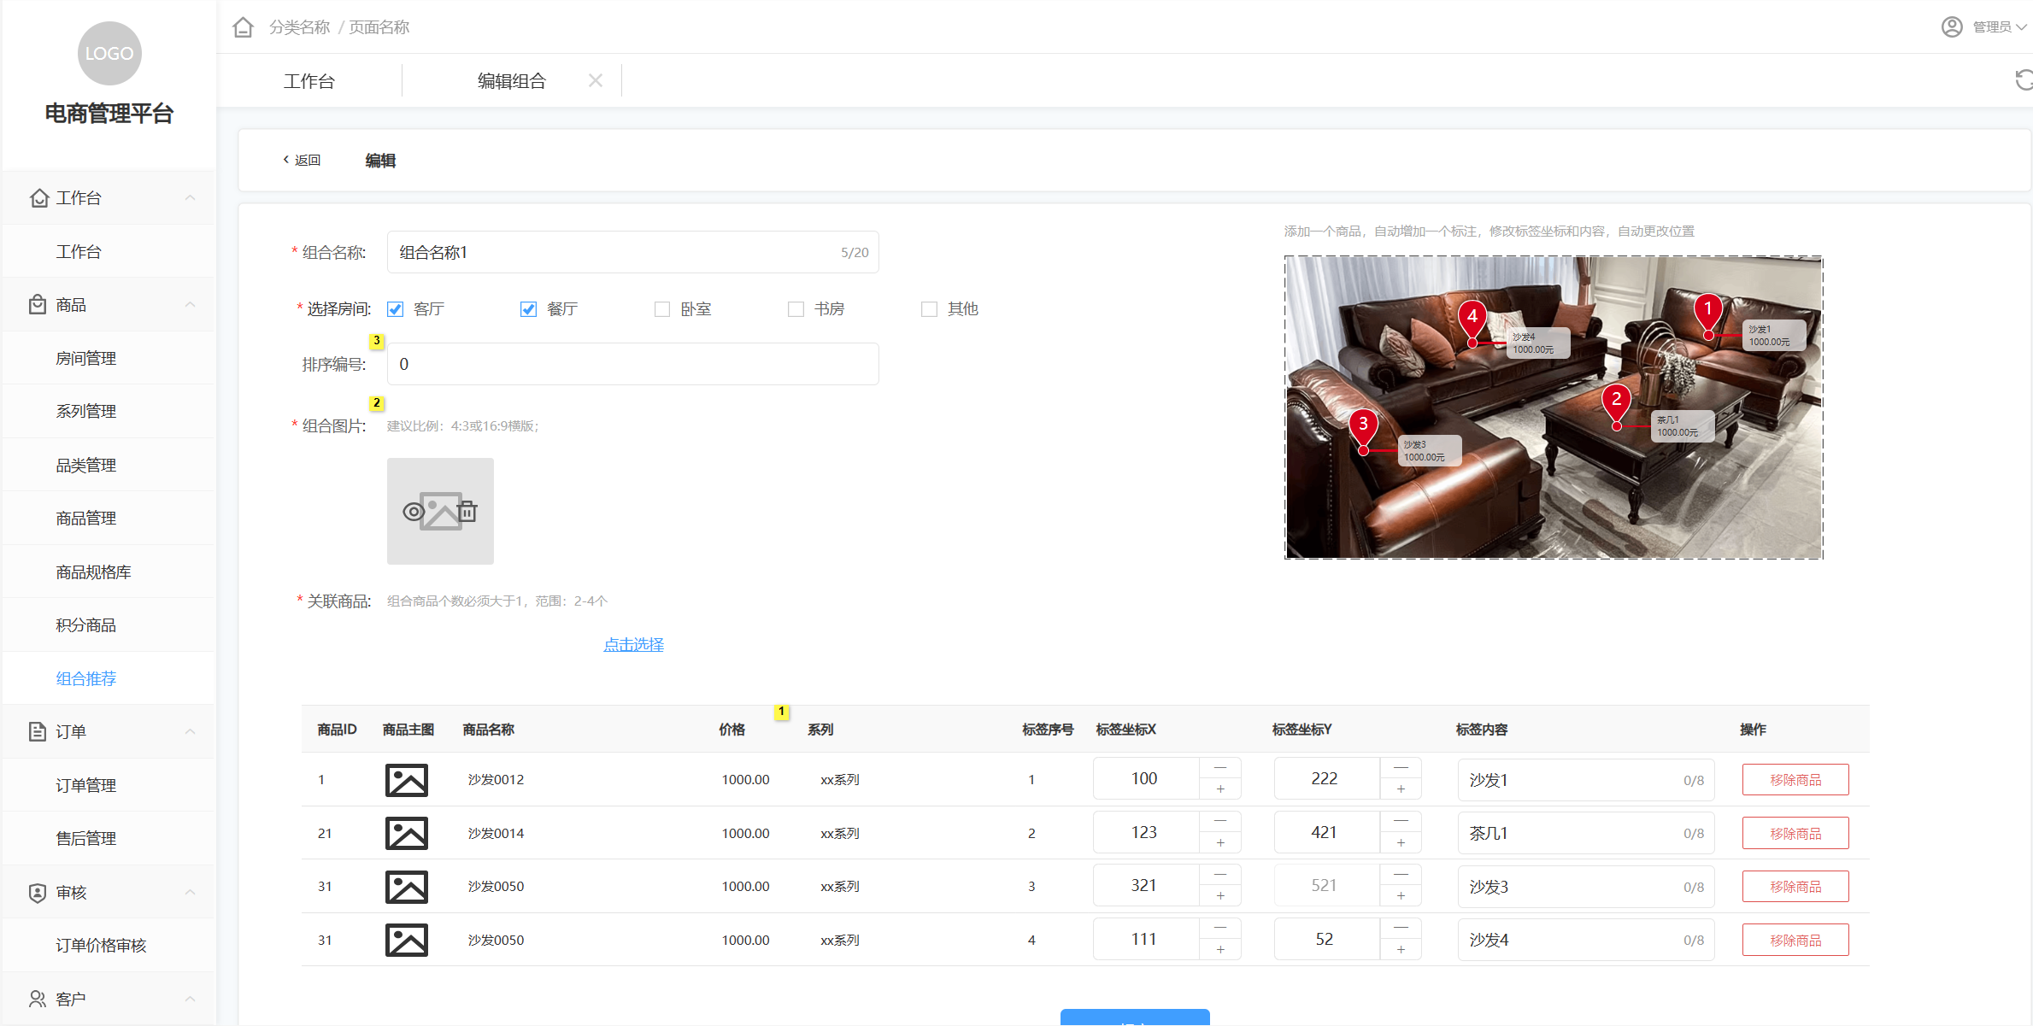
Task: Close the 编辑组合 tab
Action: point(596,80)
